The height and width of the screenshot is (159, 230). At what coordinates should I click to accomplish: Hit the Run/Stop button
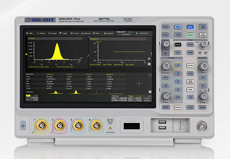tap(203, 27)
